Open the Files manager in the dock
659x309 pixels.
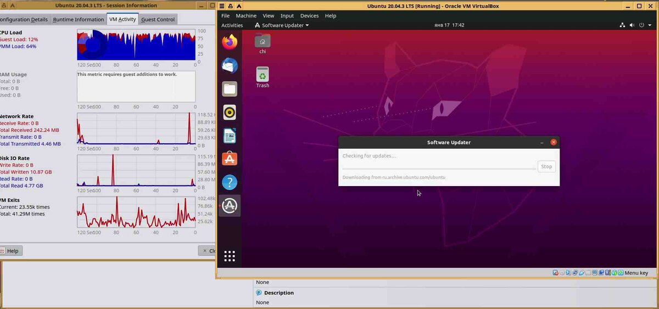tap(230, 89)
